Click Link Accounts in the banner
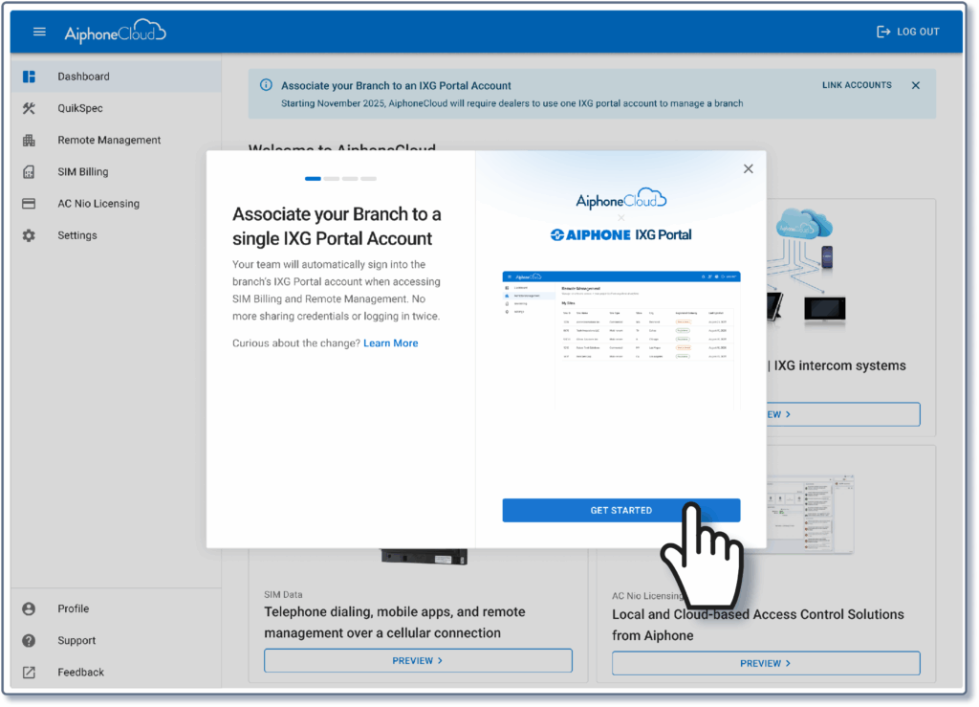 (857, 85)
